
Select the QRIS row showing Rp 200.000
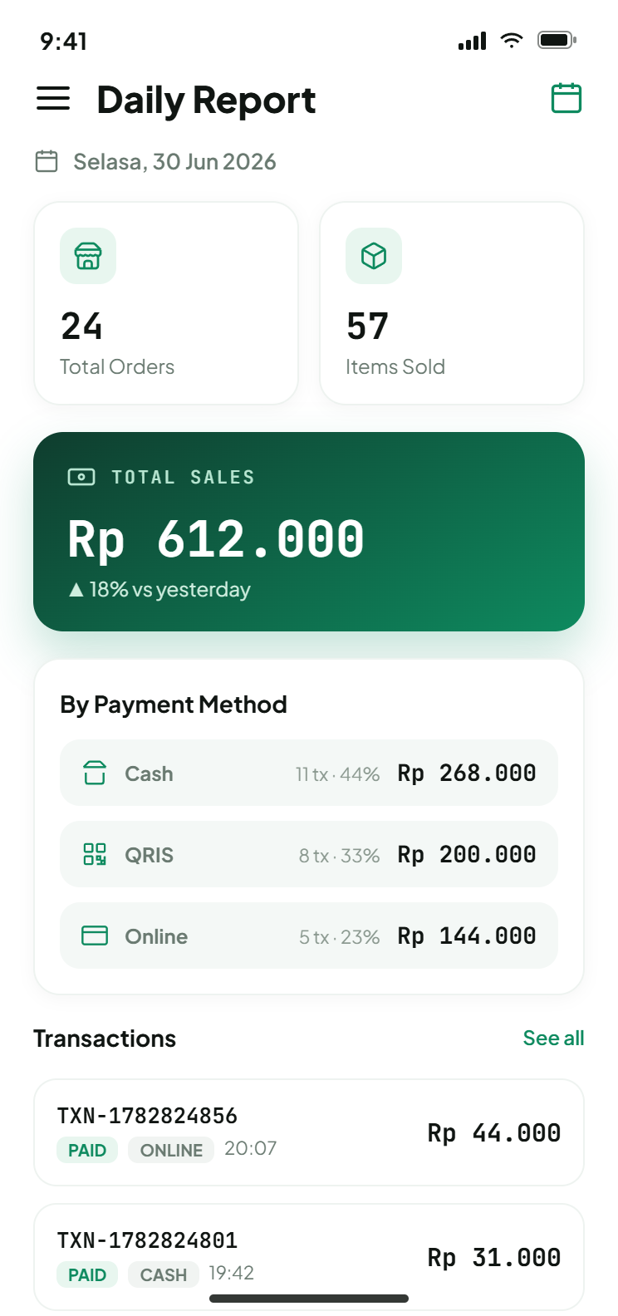(309, 854)
